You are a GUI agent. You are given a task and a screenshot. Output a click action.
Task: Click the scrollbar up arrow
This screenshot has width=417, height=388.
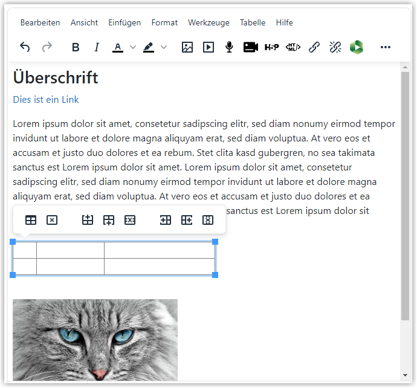tap(406, 67)
